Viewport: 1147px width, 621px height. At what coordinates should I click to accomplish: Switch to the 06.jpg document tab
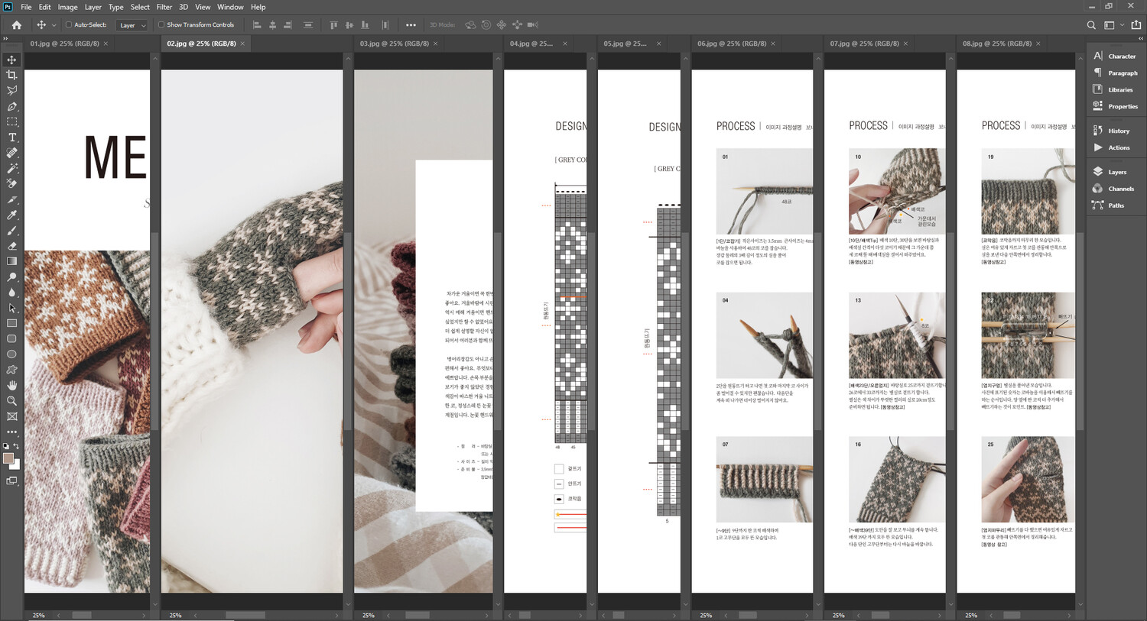731,44
